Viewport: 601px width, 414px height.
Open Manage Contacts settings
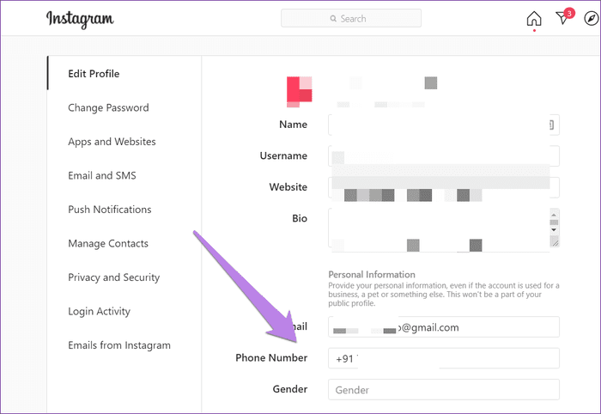(108, 243)
